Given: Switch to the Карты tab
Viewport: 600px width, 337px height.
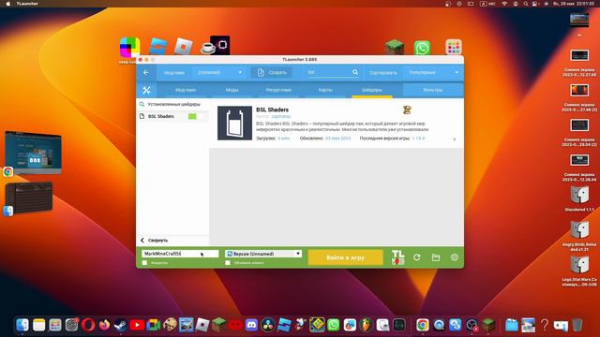Looking at the screenshot, I should (x=325, y=90).
